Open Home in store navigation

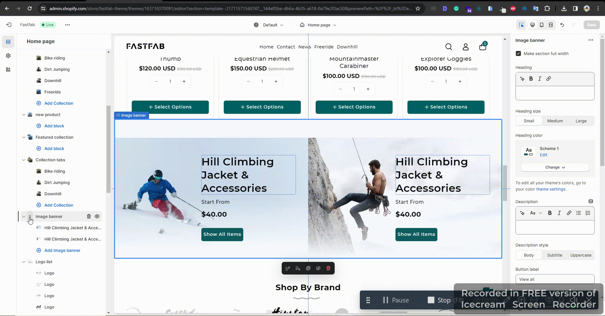tap(266, 47)
